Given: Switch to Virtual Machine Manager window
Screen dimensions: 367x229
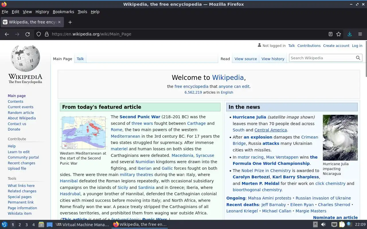Looking at the screenshot, I should click(x=82, y=225).
